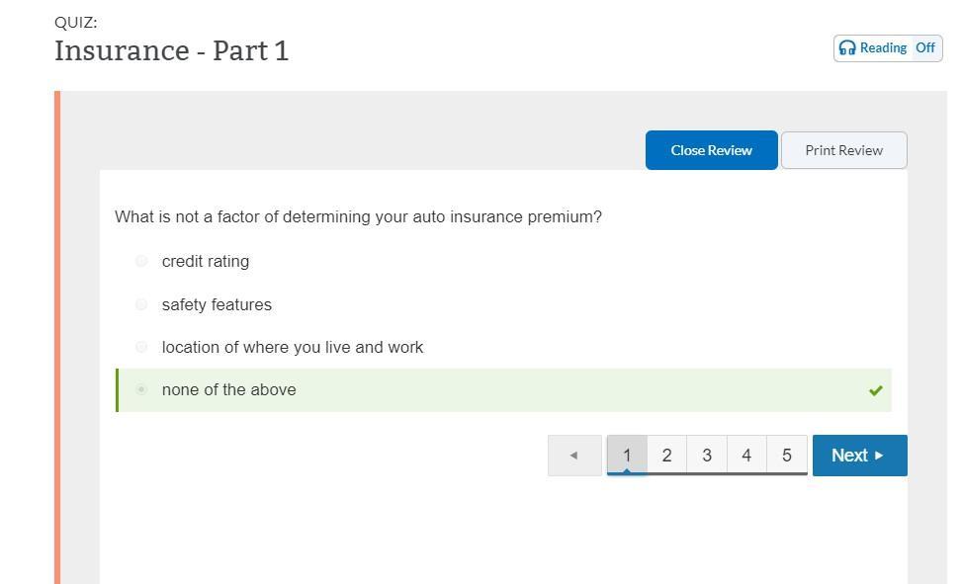
Task: Open question page 3
Action: [707, 456]
